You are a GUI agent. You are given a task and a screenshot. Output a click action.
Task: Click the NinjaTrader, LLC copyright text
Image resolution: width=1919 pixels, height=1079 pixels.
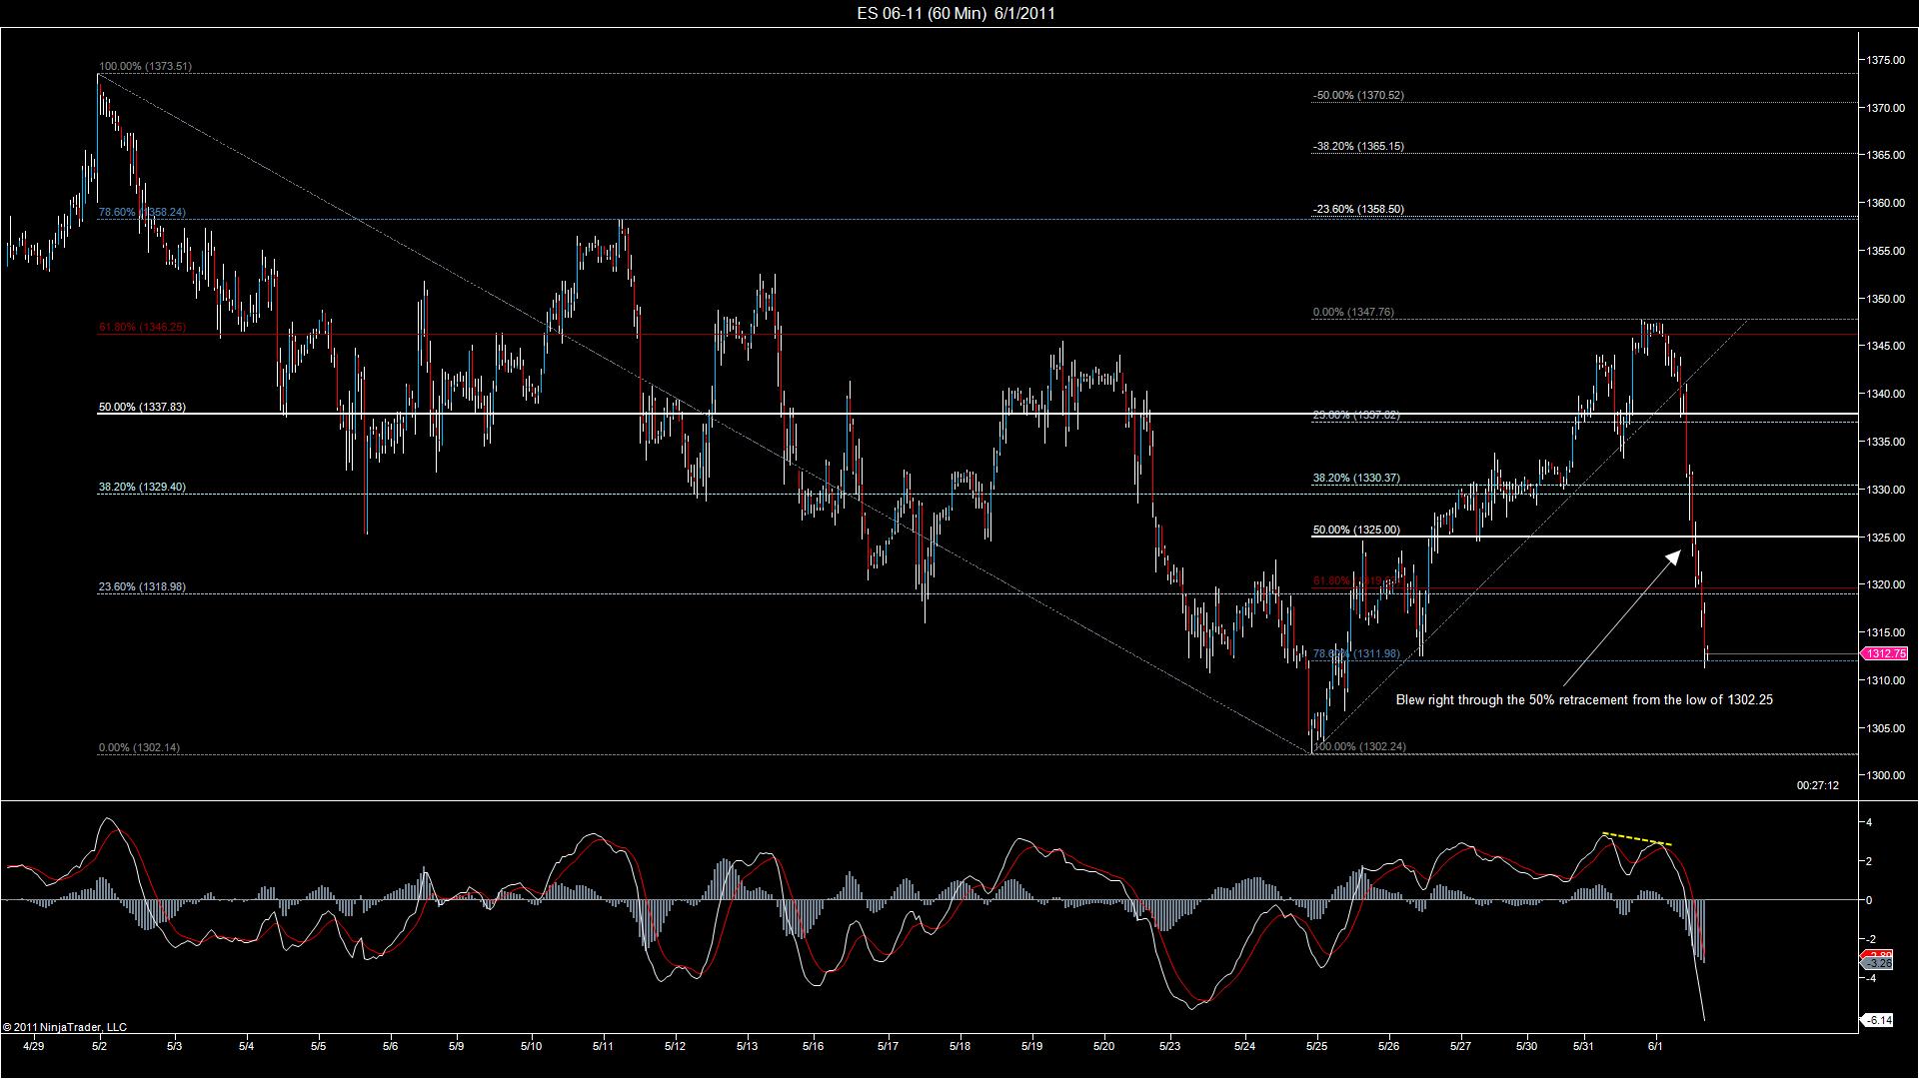(x=65, y=1027)
